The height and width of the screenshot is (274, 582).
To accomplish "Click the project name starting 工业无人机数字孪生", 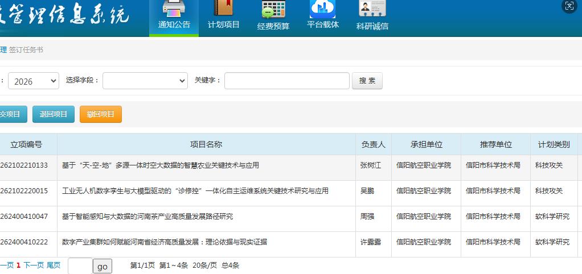I will coord(195,191).
